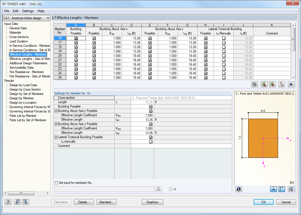Open cross-section info button
This screenshot has width=301, height=215.
click(239, 189)
